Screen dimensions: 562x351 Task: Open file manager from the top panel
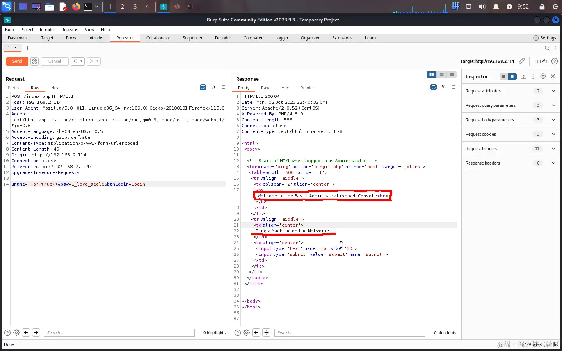click(x=50, y=7)
